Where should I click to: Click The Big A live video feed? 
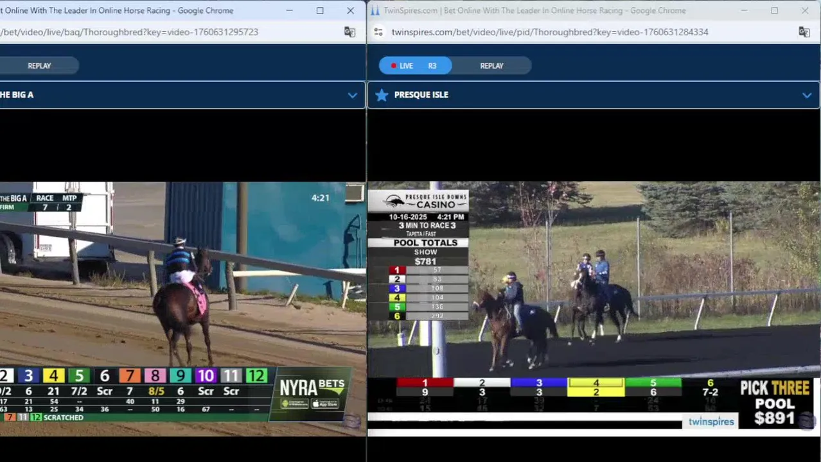click(x=182, y=309)
